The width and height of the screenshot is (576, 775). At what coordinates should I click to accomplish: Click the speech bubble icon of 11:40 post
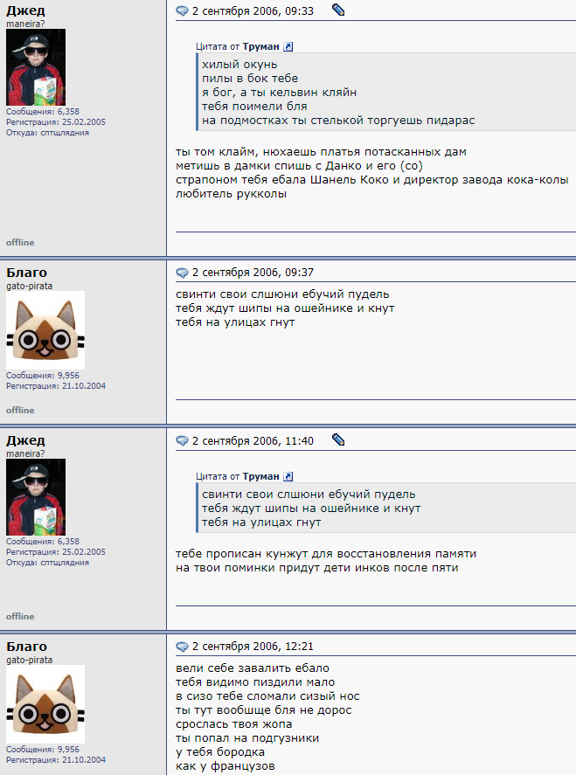coord(182,440)
